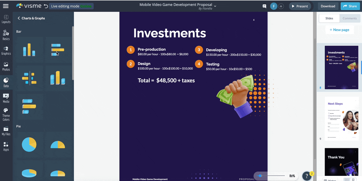Expand the project title dropdown
Image resolution: width=362 pixels, height=181 pixels.
click(215, 6)
